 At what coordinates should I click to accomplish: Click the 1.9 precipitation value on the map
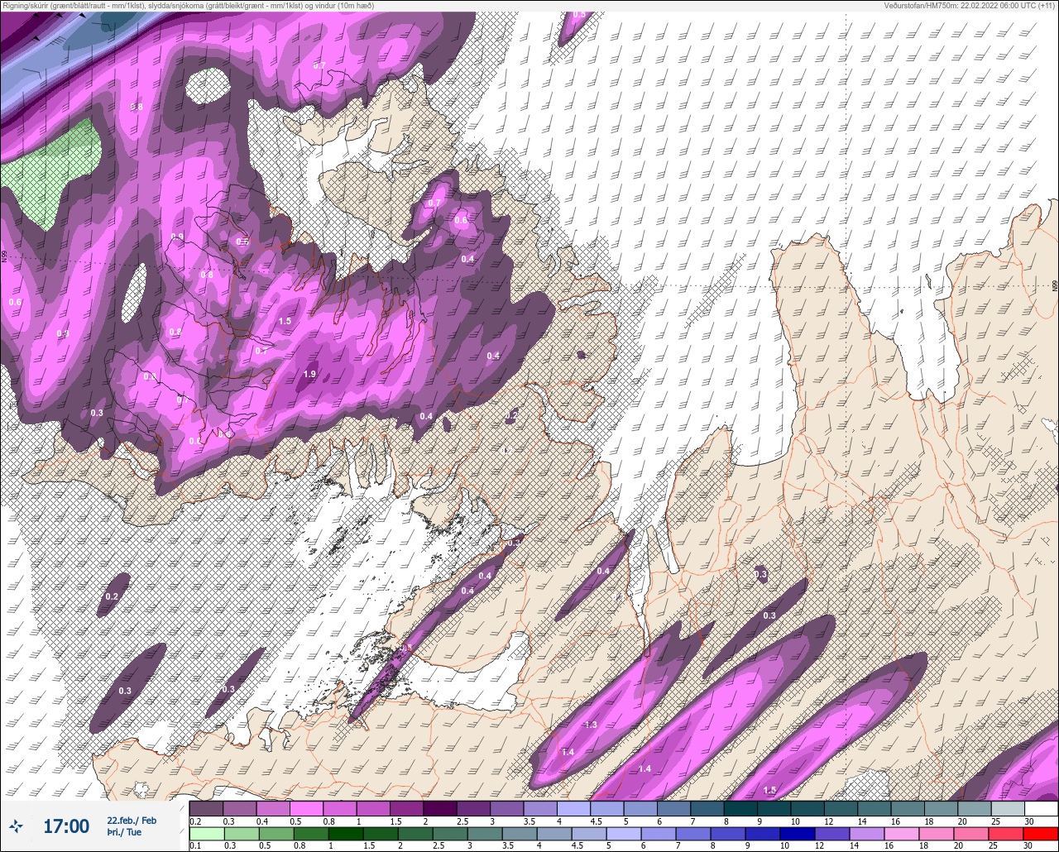[309, 375]
